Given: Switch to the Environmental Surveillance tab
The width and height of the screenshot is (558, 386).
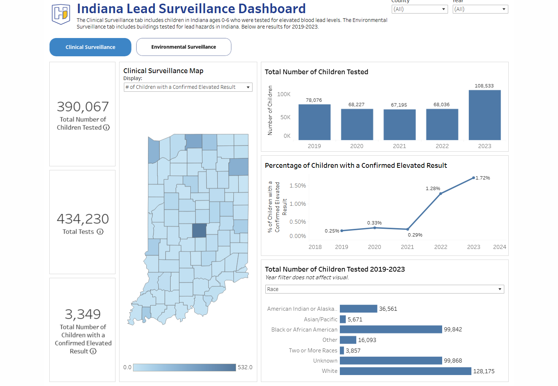Looking at the screenshot, I should point(183,47).
